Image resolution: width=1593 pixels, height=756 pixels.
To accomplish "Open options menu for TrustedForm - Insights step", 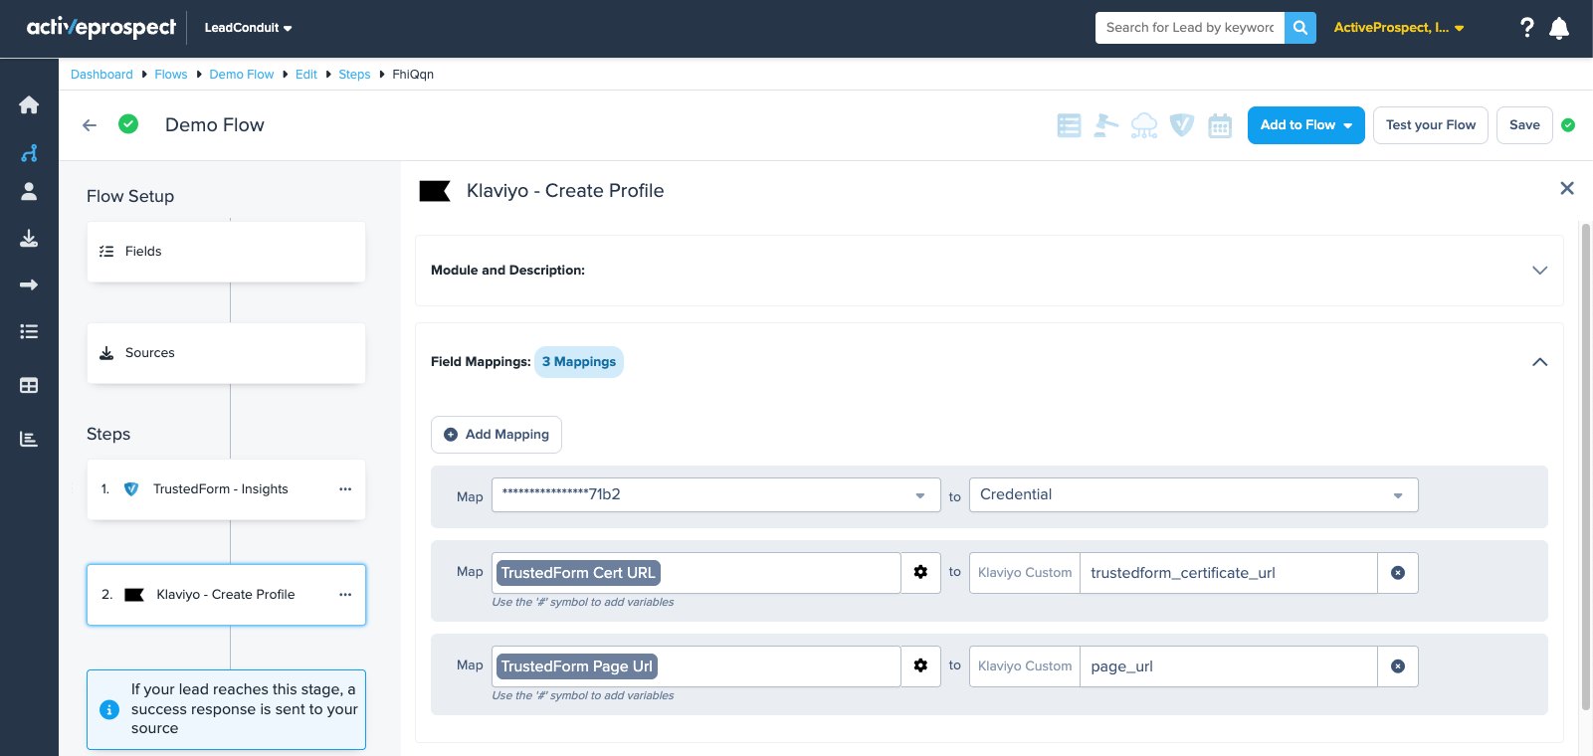I will (x=345, y=489).
